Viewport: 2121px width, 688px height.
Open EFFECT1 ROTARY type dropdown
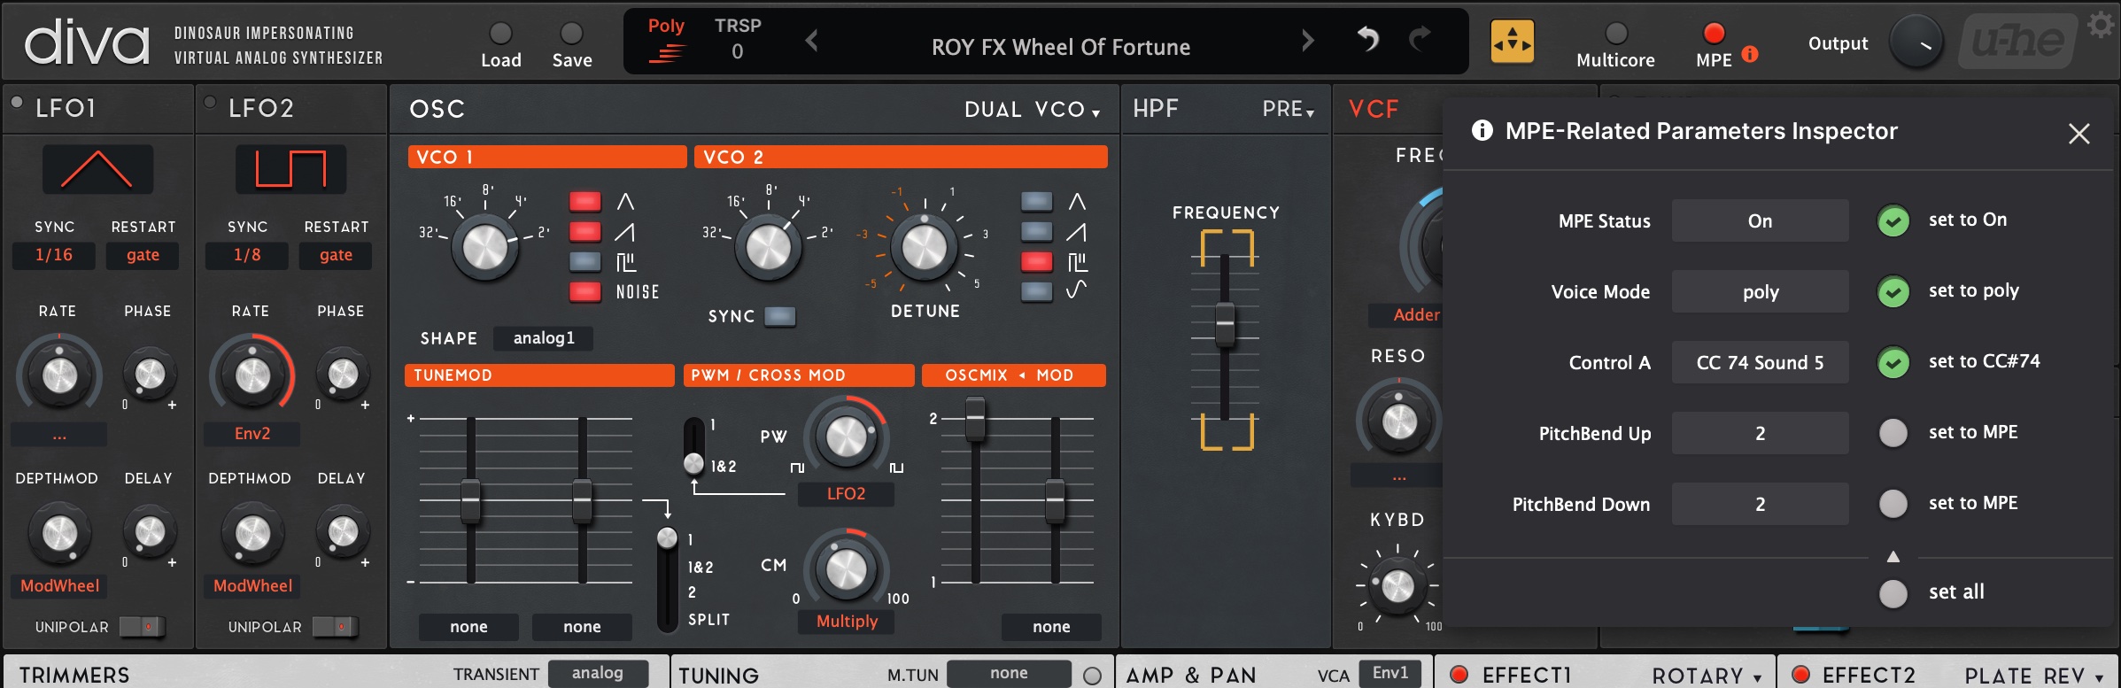(1707, 676)
